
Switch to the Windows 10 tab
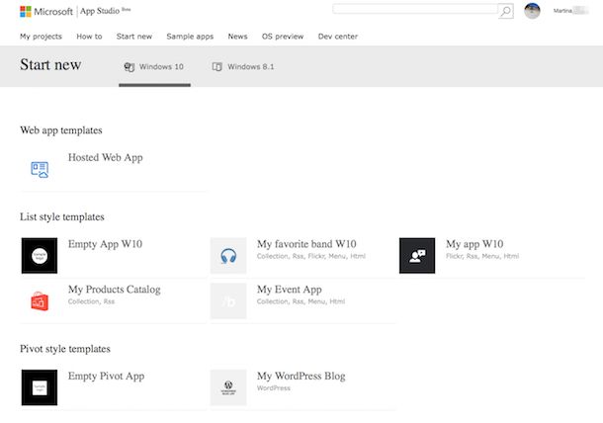pyautogui.click(x=154, y=67)
